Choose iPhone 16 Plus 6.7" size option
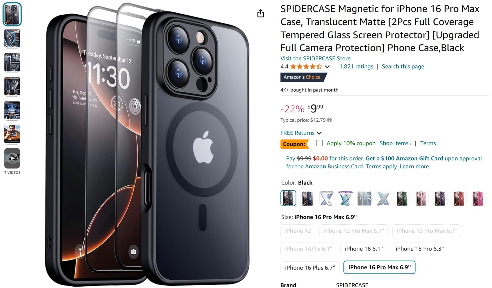Viewport: 492px width, 288px height. point(310,268)
